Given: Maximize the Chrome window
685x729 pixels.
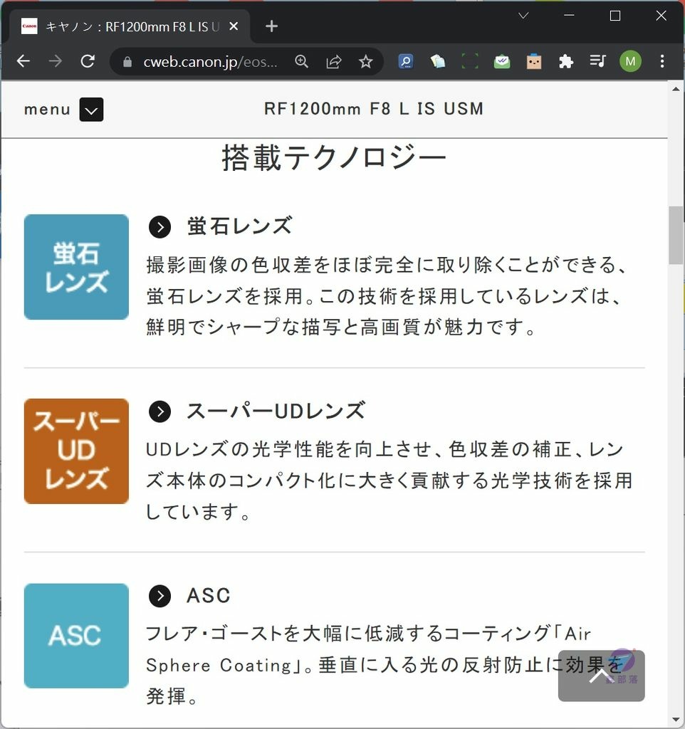Looking at the screenshot, I should point(615,16).
